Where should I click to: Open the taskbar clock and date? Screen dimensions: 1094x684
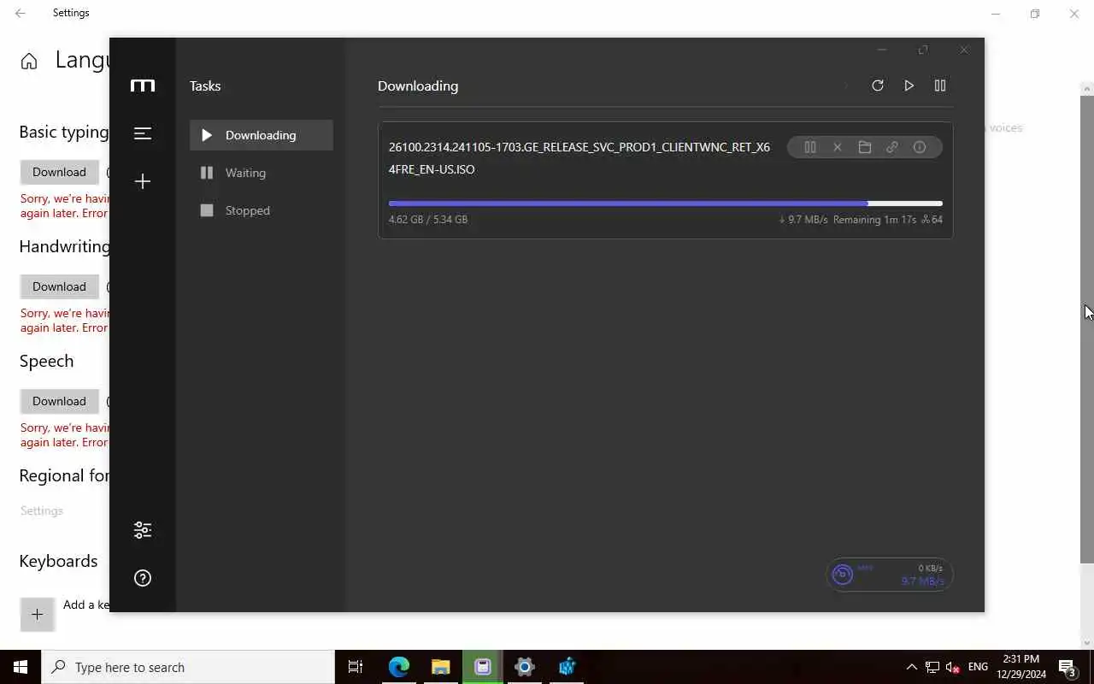coord(1020,667)
